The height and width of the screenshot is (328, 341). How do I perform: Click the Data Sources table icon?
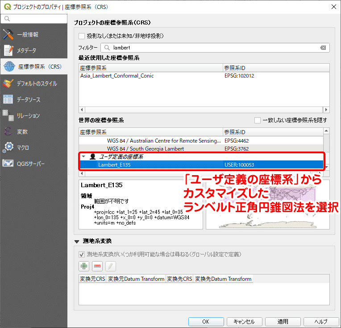click(x=8, y=99)
